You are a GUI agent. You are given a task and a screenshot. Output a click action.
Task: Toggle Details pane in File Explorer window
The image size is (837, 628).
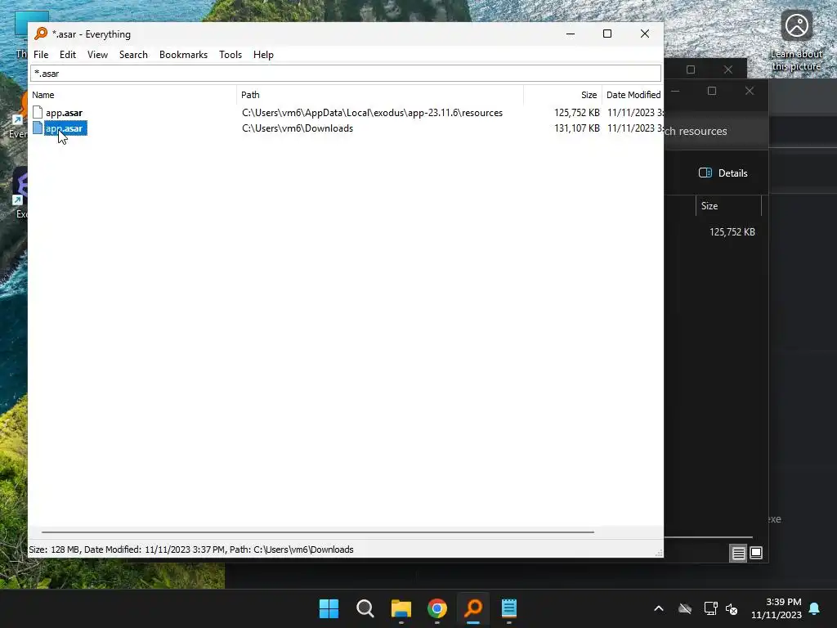(x=723, y=173)
